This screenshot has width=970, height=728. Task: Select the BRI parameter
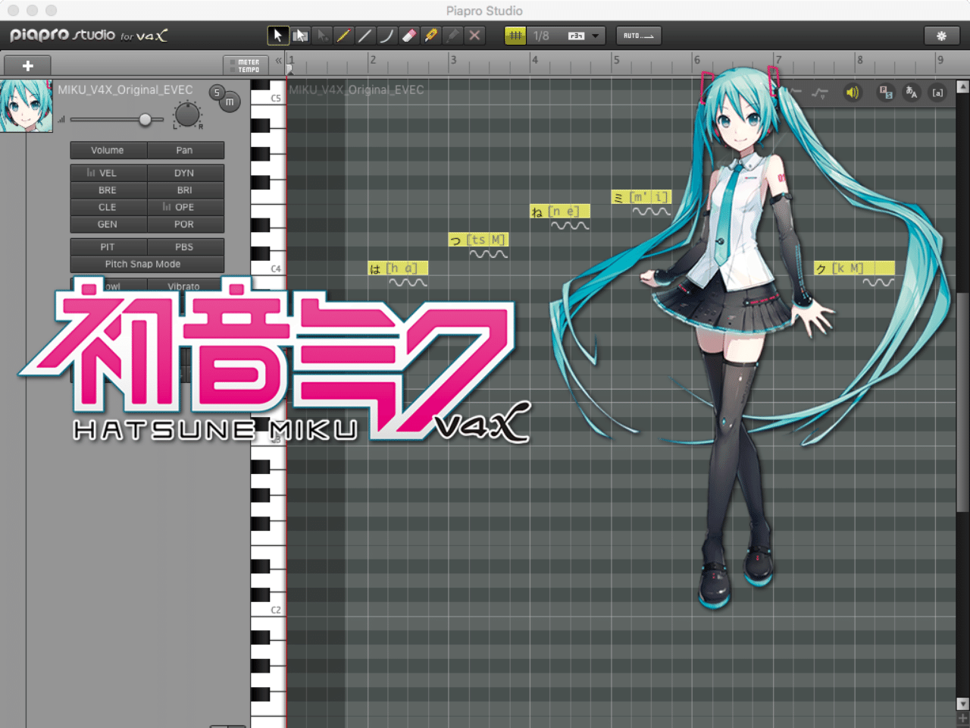click(x=185, y=190)
